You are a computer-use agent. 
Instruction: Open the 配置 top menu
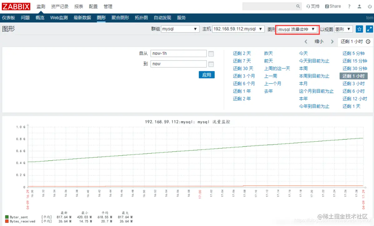pos(93,7)
